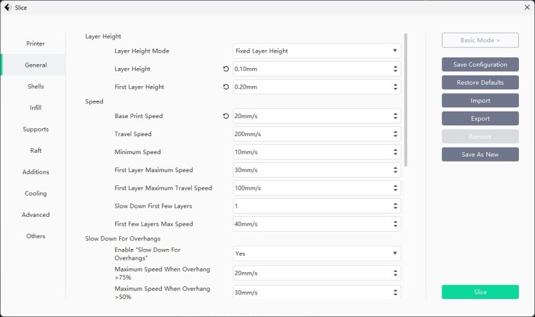
Task: Open the Enable Slow Down For Overhangs dropdown
Action: click(317, 254)
